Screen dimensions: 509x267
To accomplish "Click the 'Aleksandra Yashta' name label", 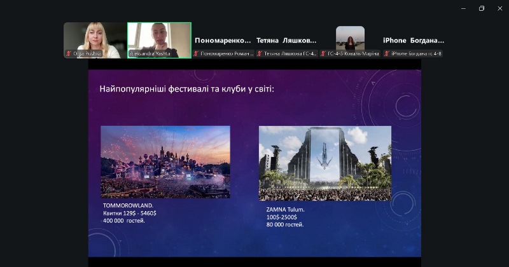I will 150,53.
